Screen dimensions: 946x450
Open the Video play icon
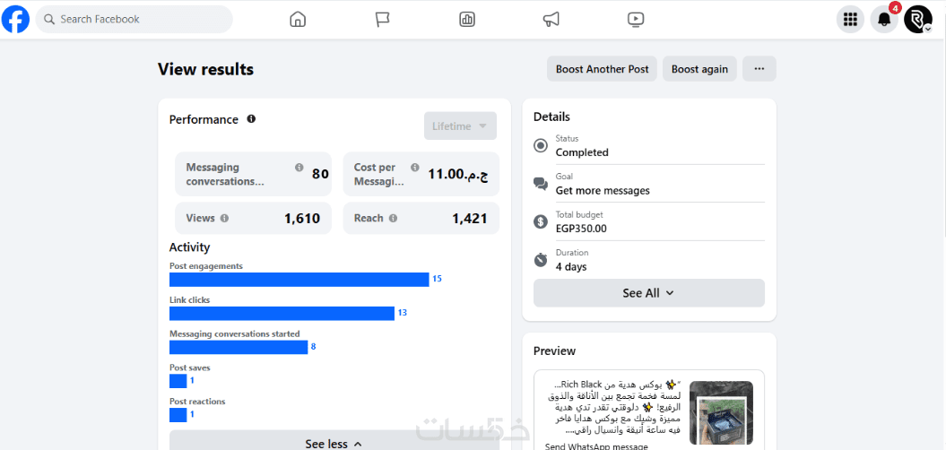(636, 20)
